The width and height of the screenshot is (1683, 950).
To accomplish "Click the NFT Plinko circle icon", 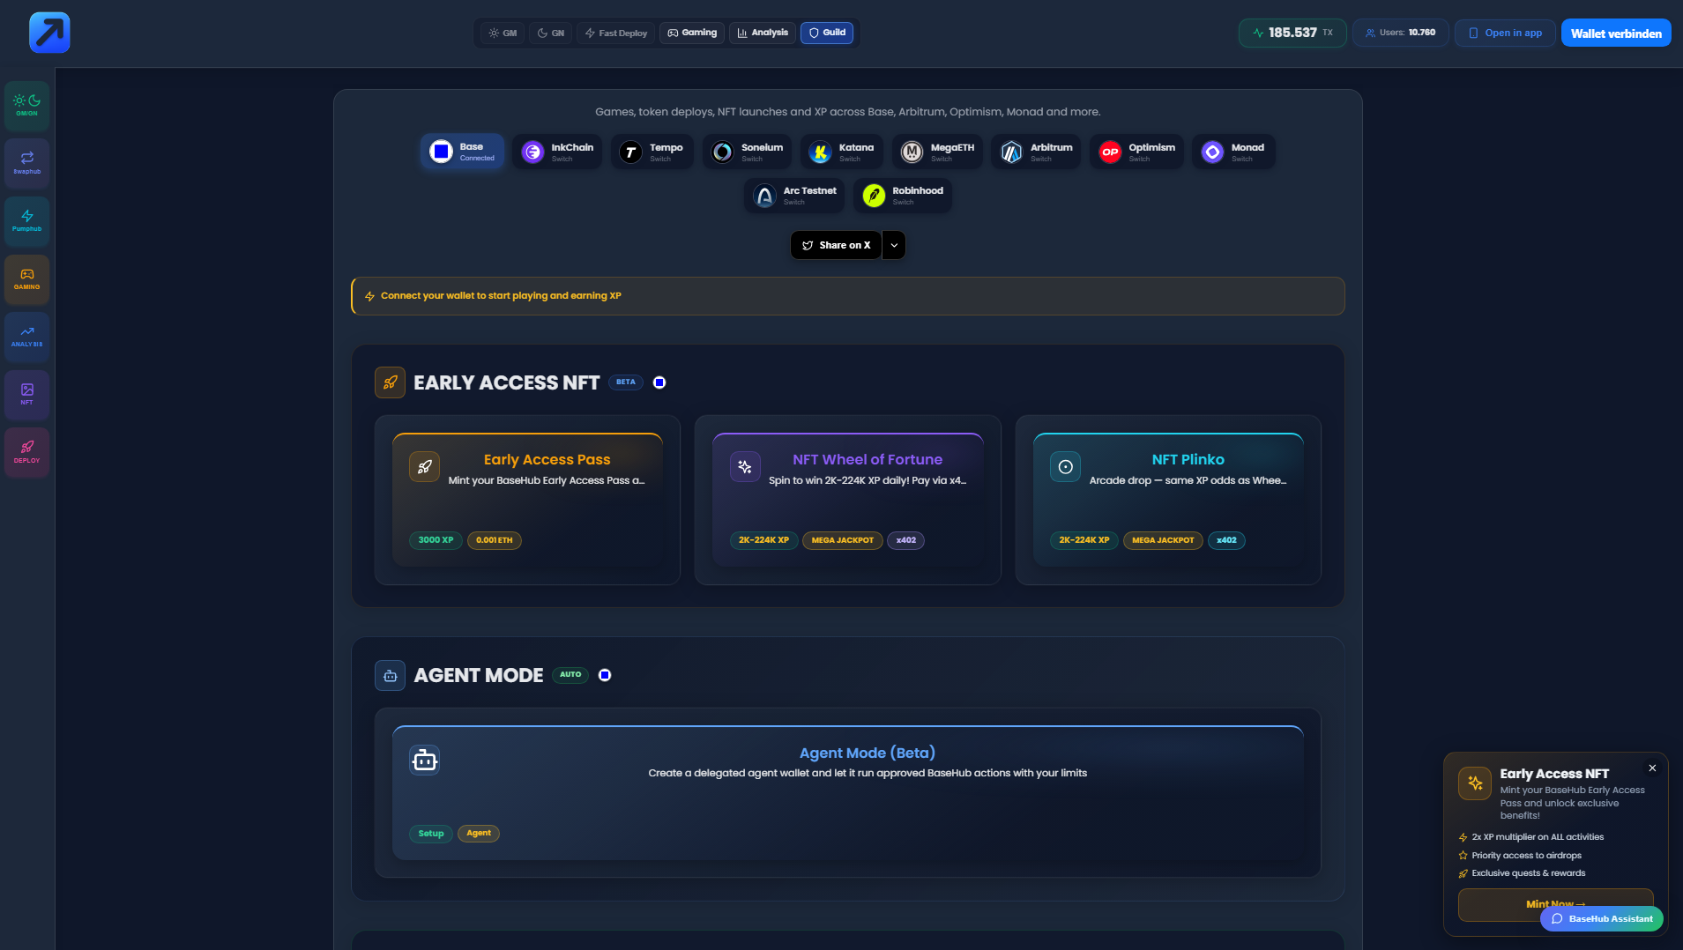I will pyautogui.click(x=1065, y=467).
